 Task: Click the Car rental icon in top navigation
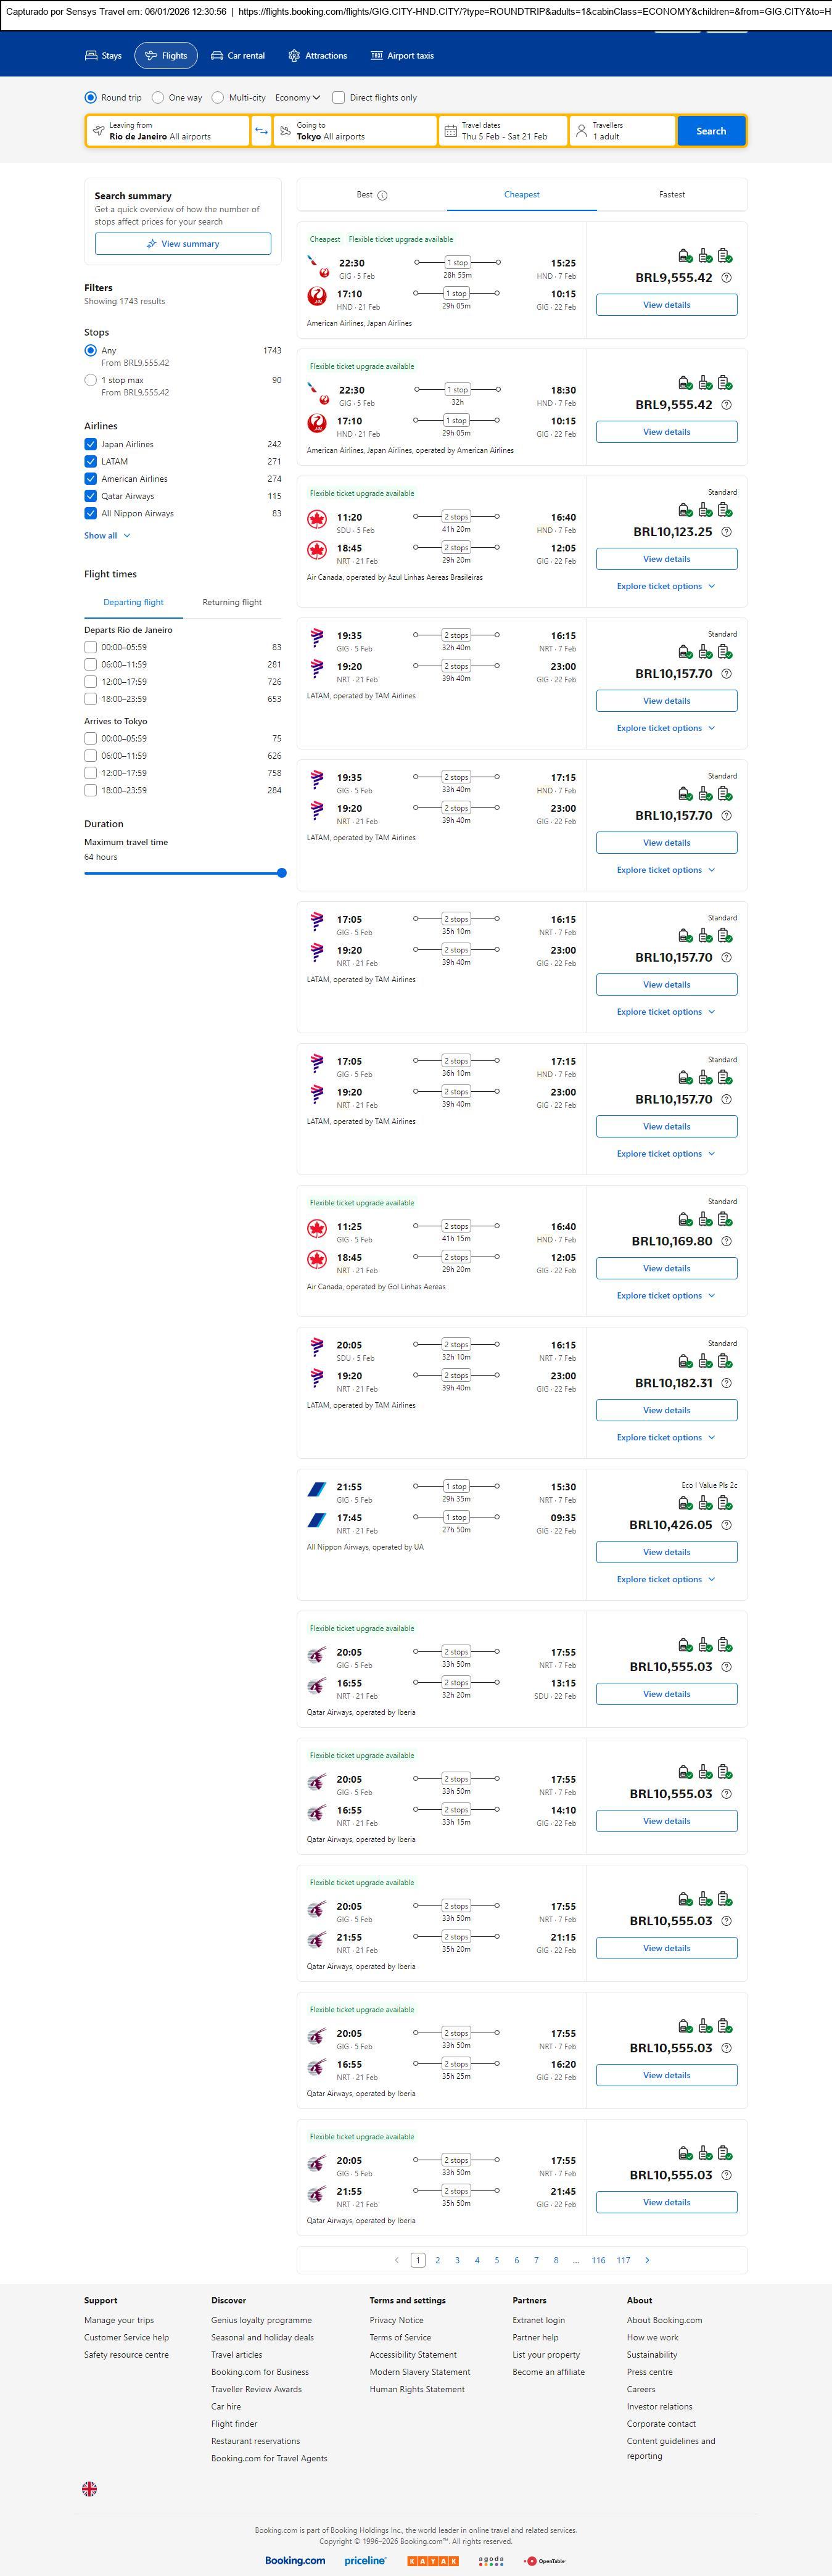(x=217, y=56)
